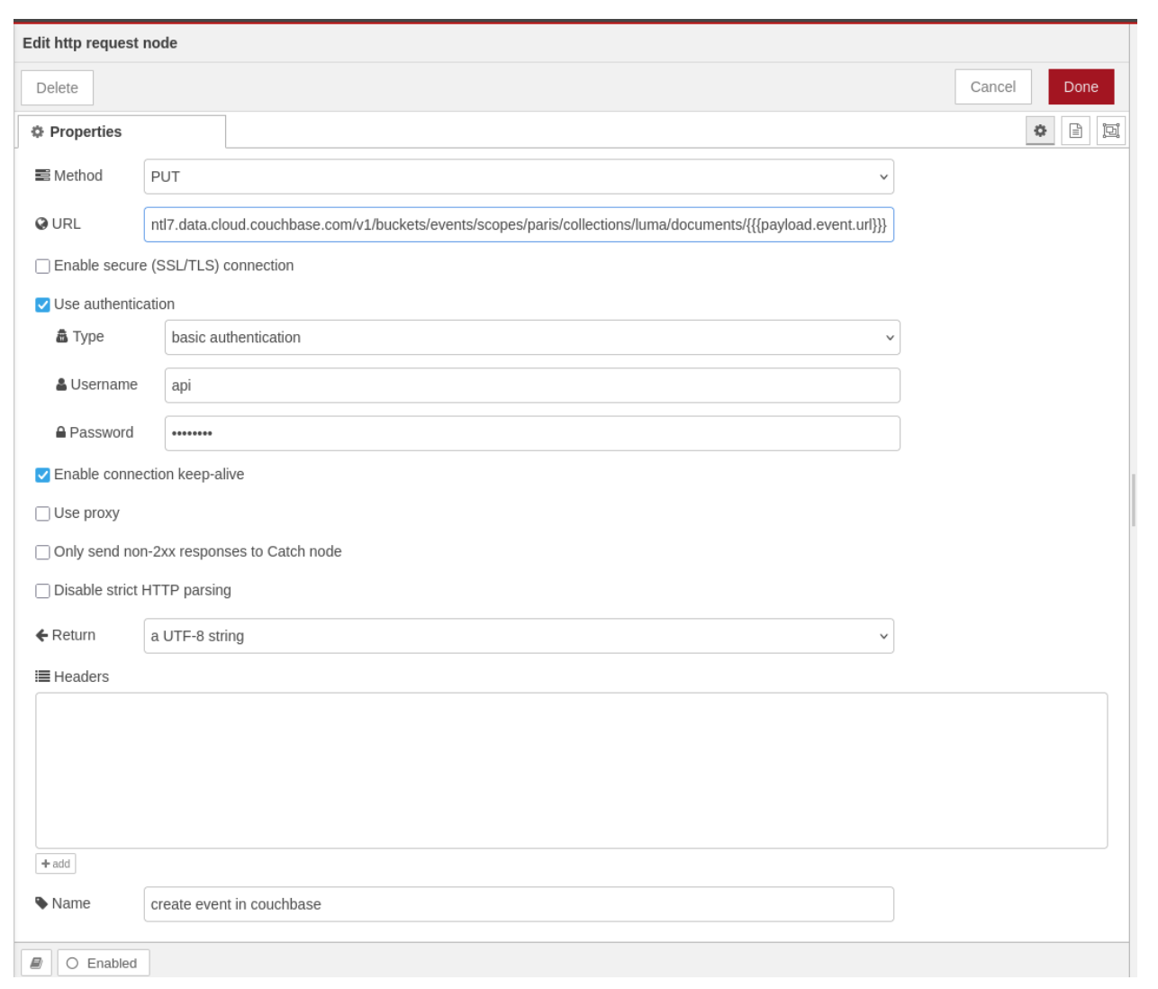Tick the Use proxy checkbox
Image resolution: width=1158 pixels, height=989 pixels.
coord(42,514)
